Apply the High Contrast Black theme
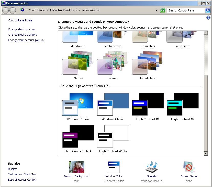Screen dimensions: 212x187 tap(78, 139)
